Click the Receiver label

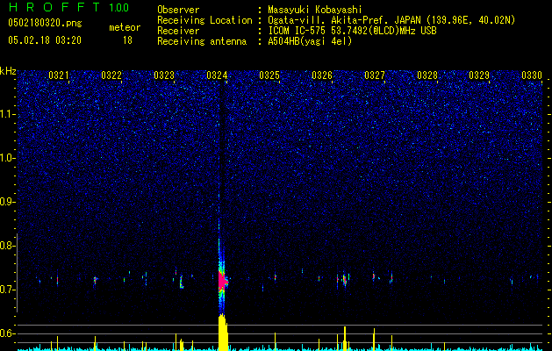coord(178,31)
